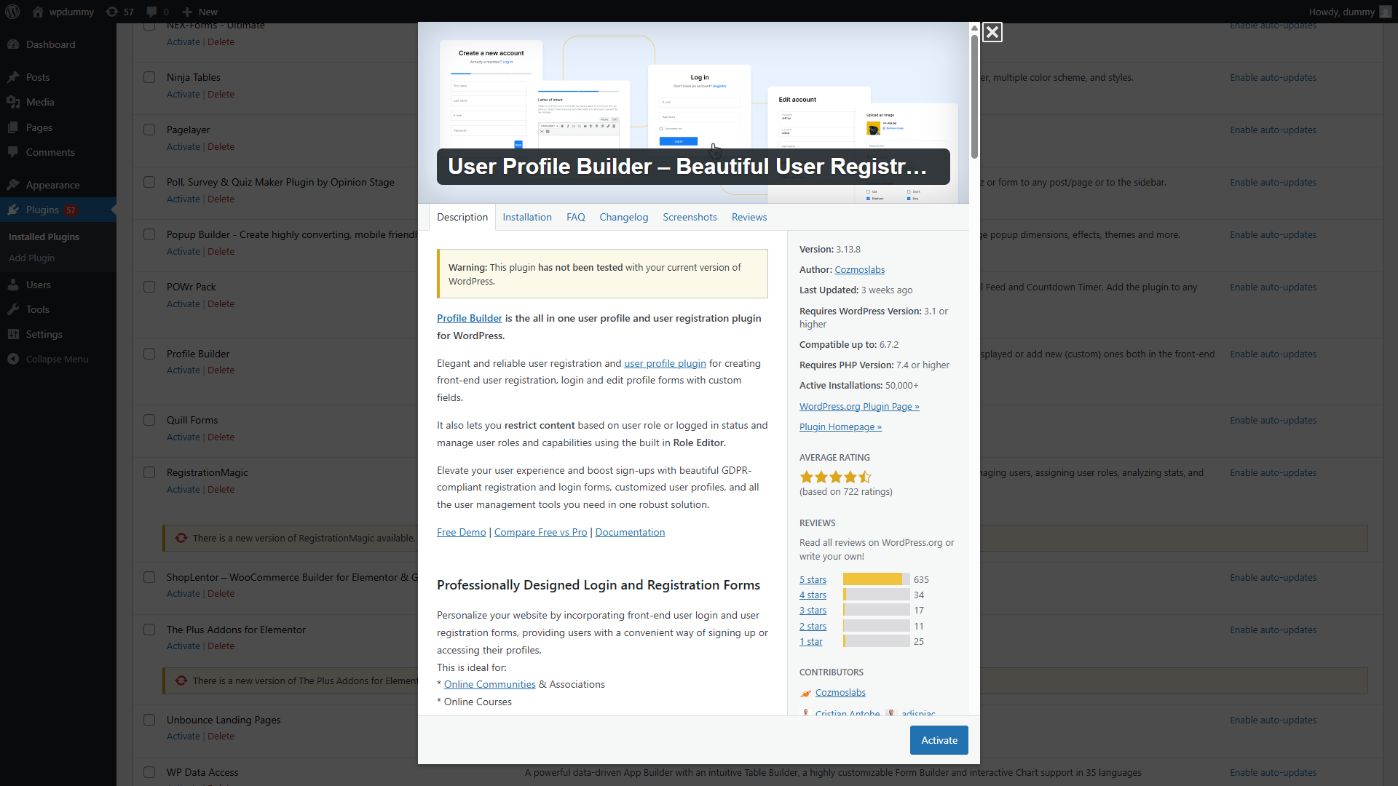Click The Plus Addons update notice refresh icon
Viewport: 1398px width, 786px height.
click(x=181, y=680)
